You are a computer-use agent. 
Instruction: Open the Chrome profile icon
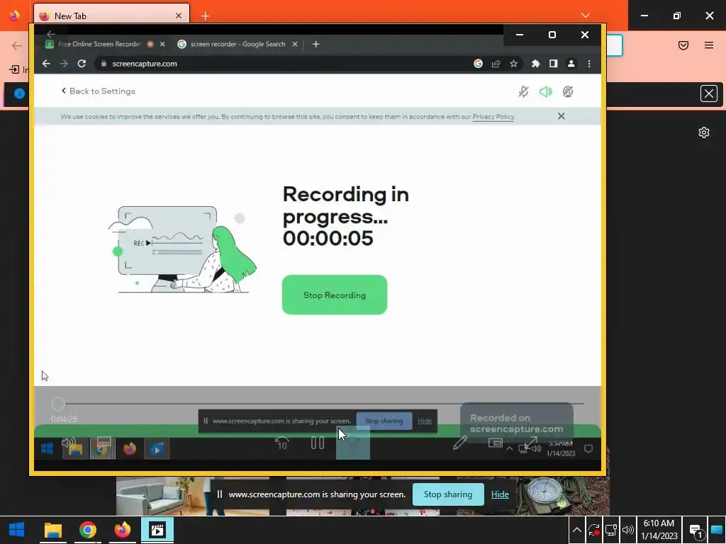[571, 63]
